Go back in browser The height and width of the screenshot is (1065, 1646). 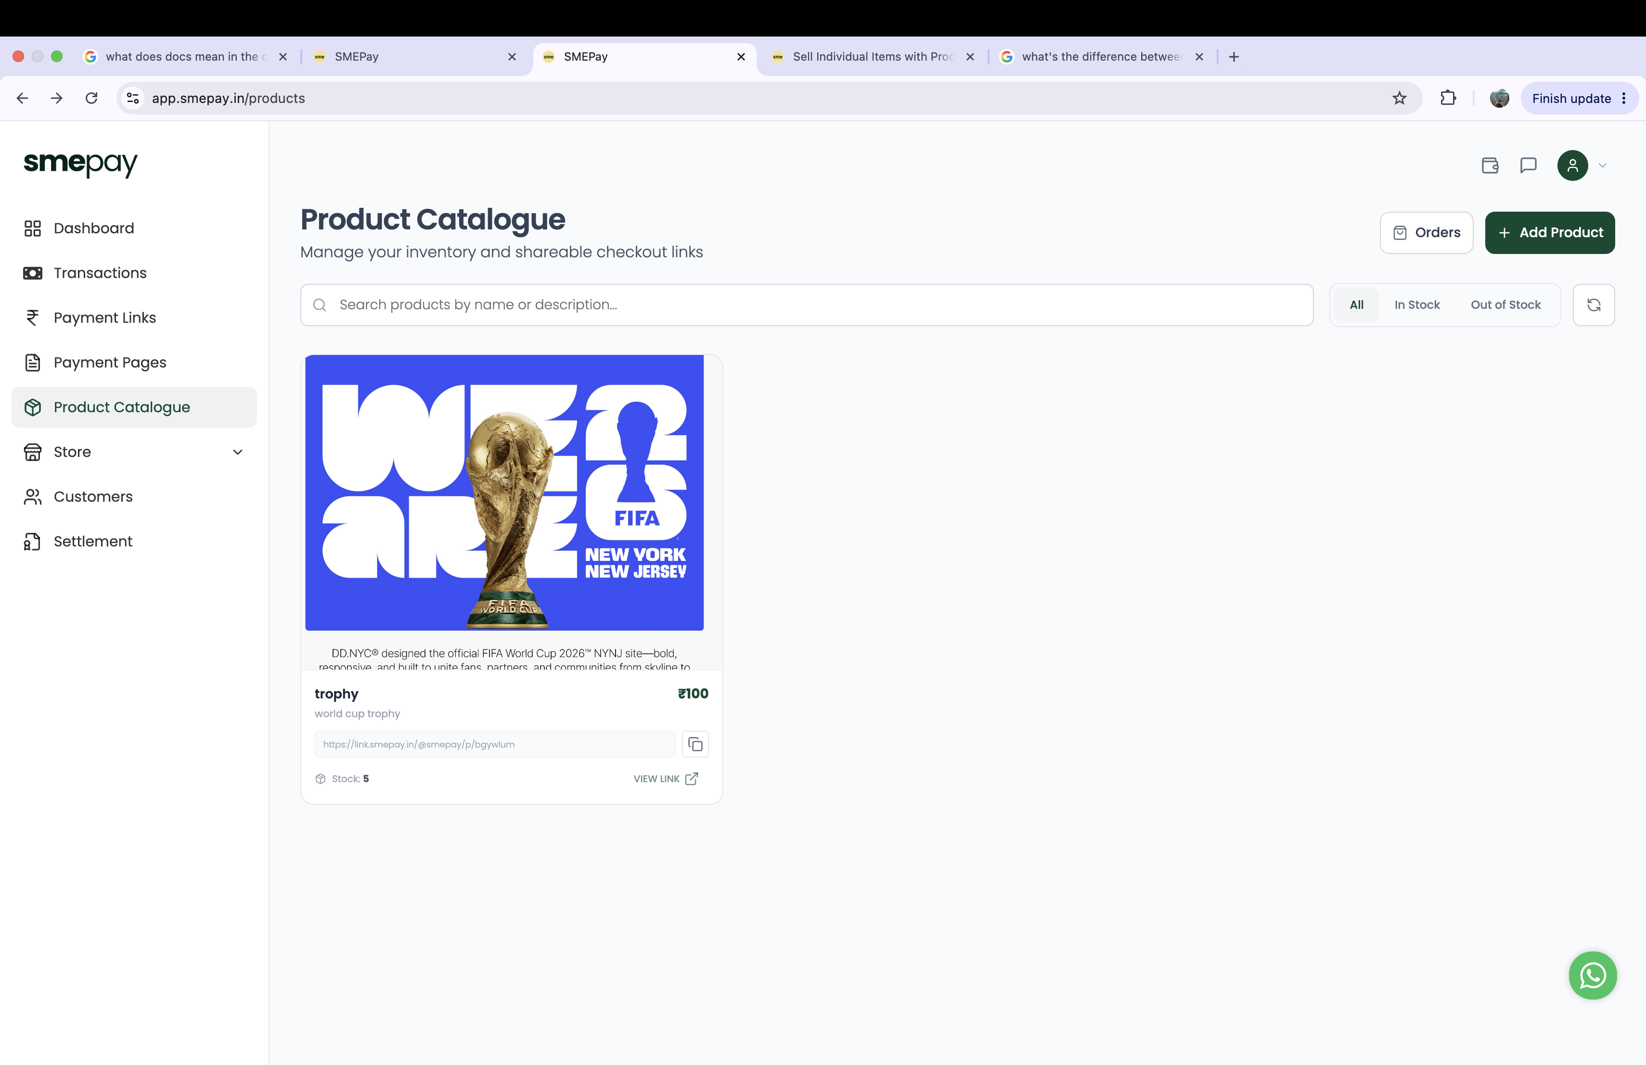tap(22, 98)
